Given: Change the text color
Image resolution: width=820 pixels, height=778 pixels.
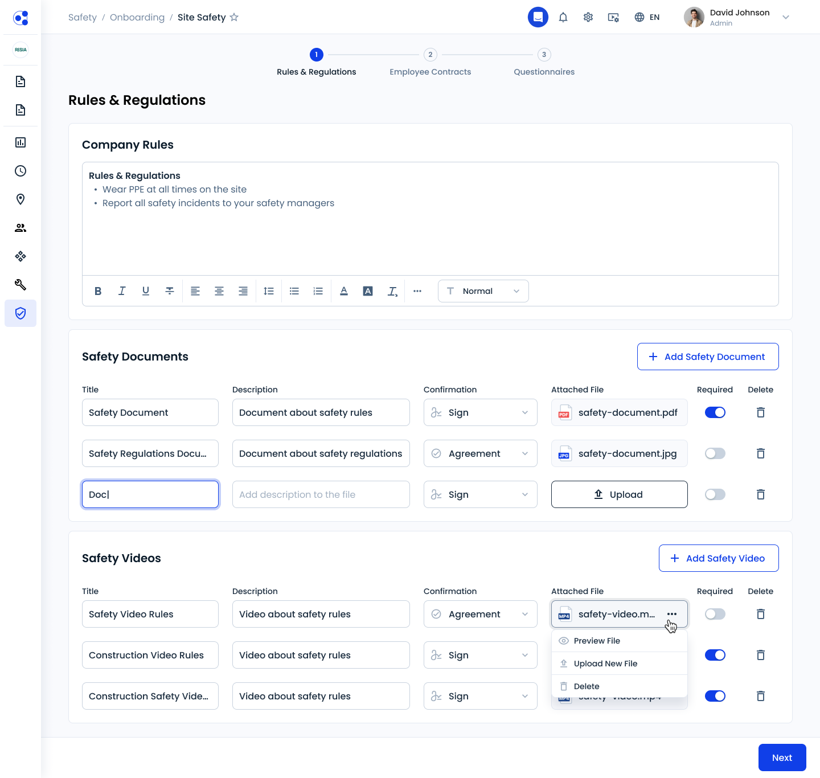Looking at the screenshot, I should pyautogui.click(x=344, y=291).
